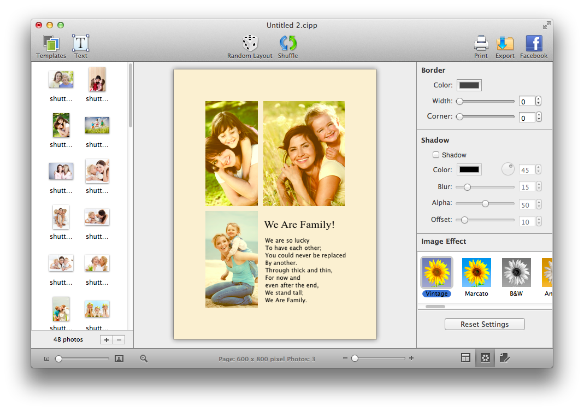Screen dimensions: 584x411
Task: Increase border Width using its stepper
Action: [538, 98]
